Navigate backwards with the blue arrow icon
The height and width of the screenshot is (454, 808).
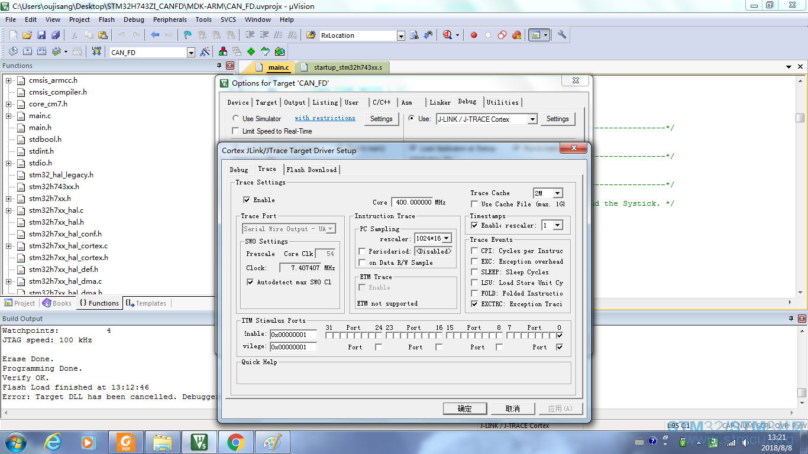click(155, 35)
